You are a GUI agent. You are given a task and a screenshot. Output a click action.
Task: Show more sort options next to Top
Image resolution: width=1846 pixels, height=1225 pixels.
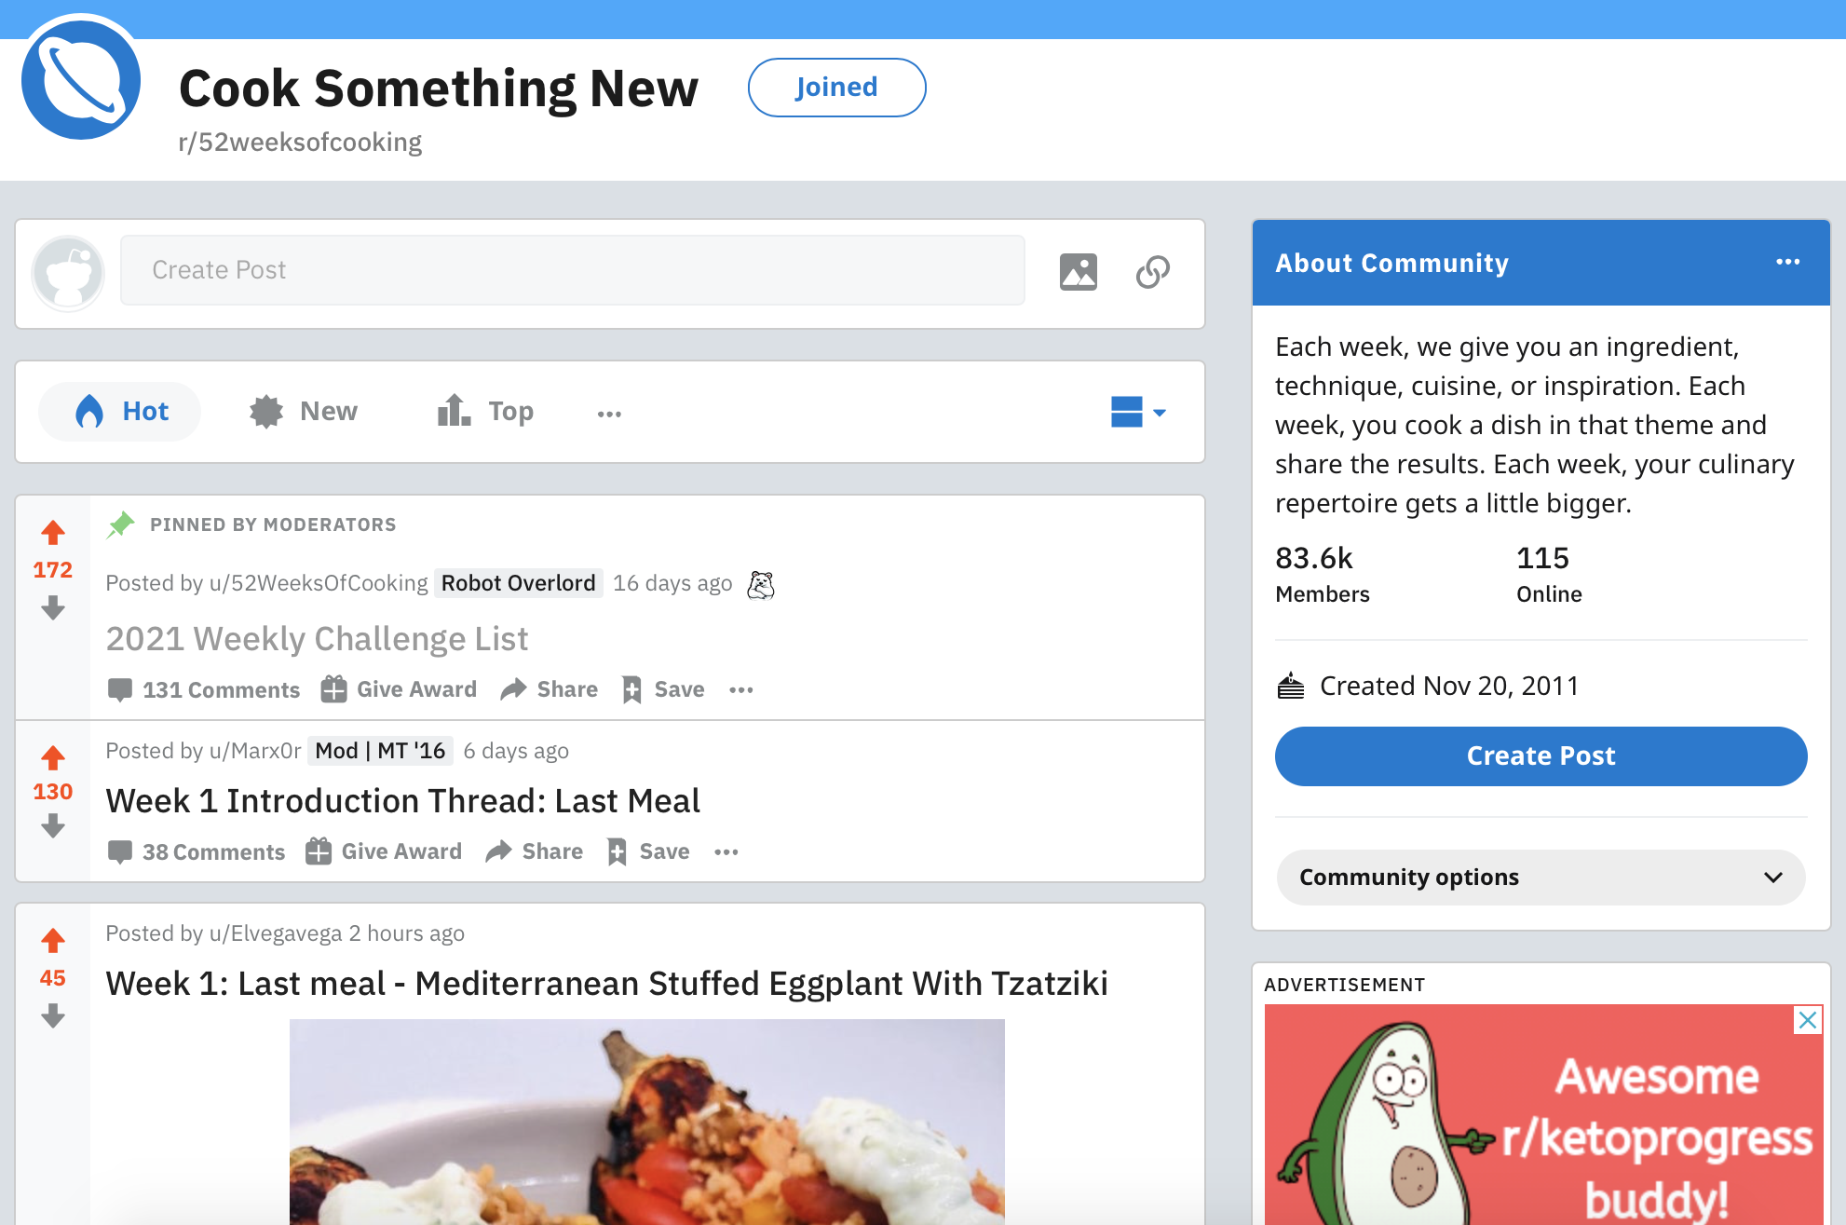(609, 413)
